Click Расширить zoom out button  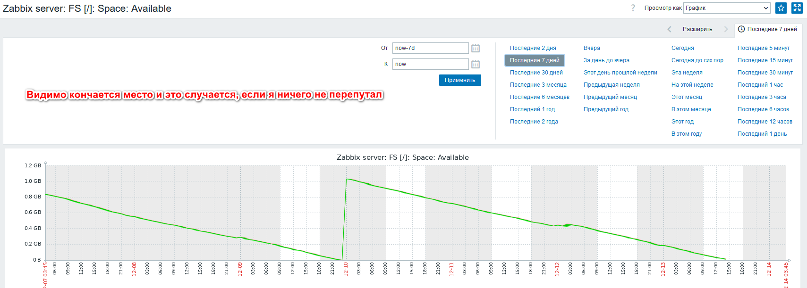click(697, 29)
